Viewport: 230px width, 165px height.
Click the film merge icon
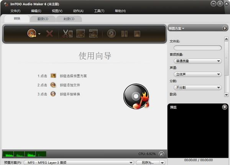pyautogui.click(x=93, y=34)
